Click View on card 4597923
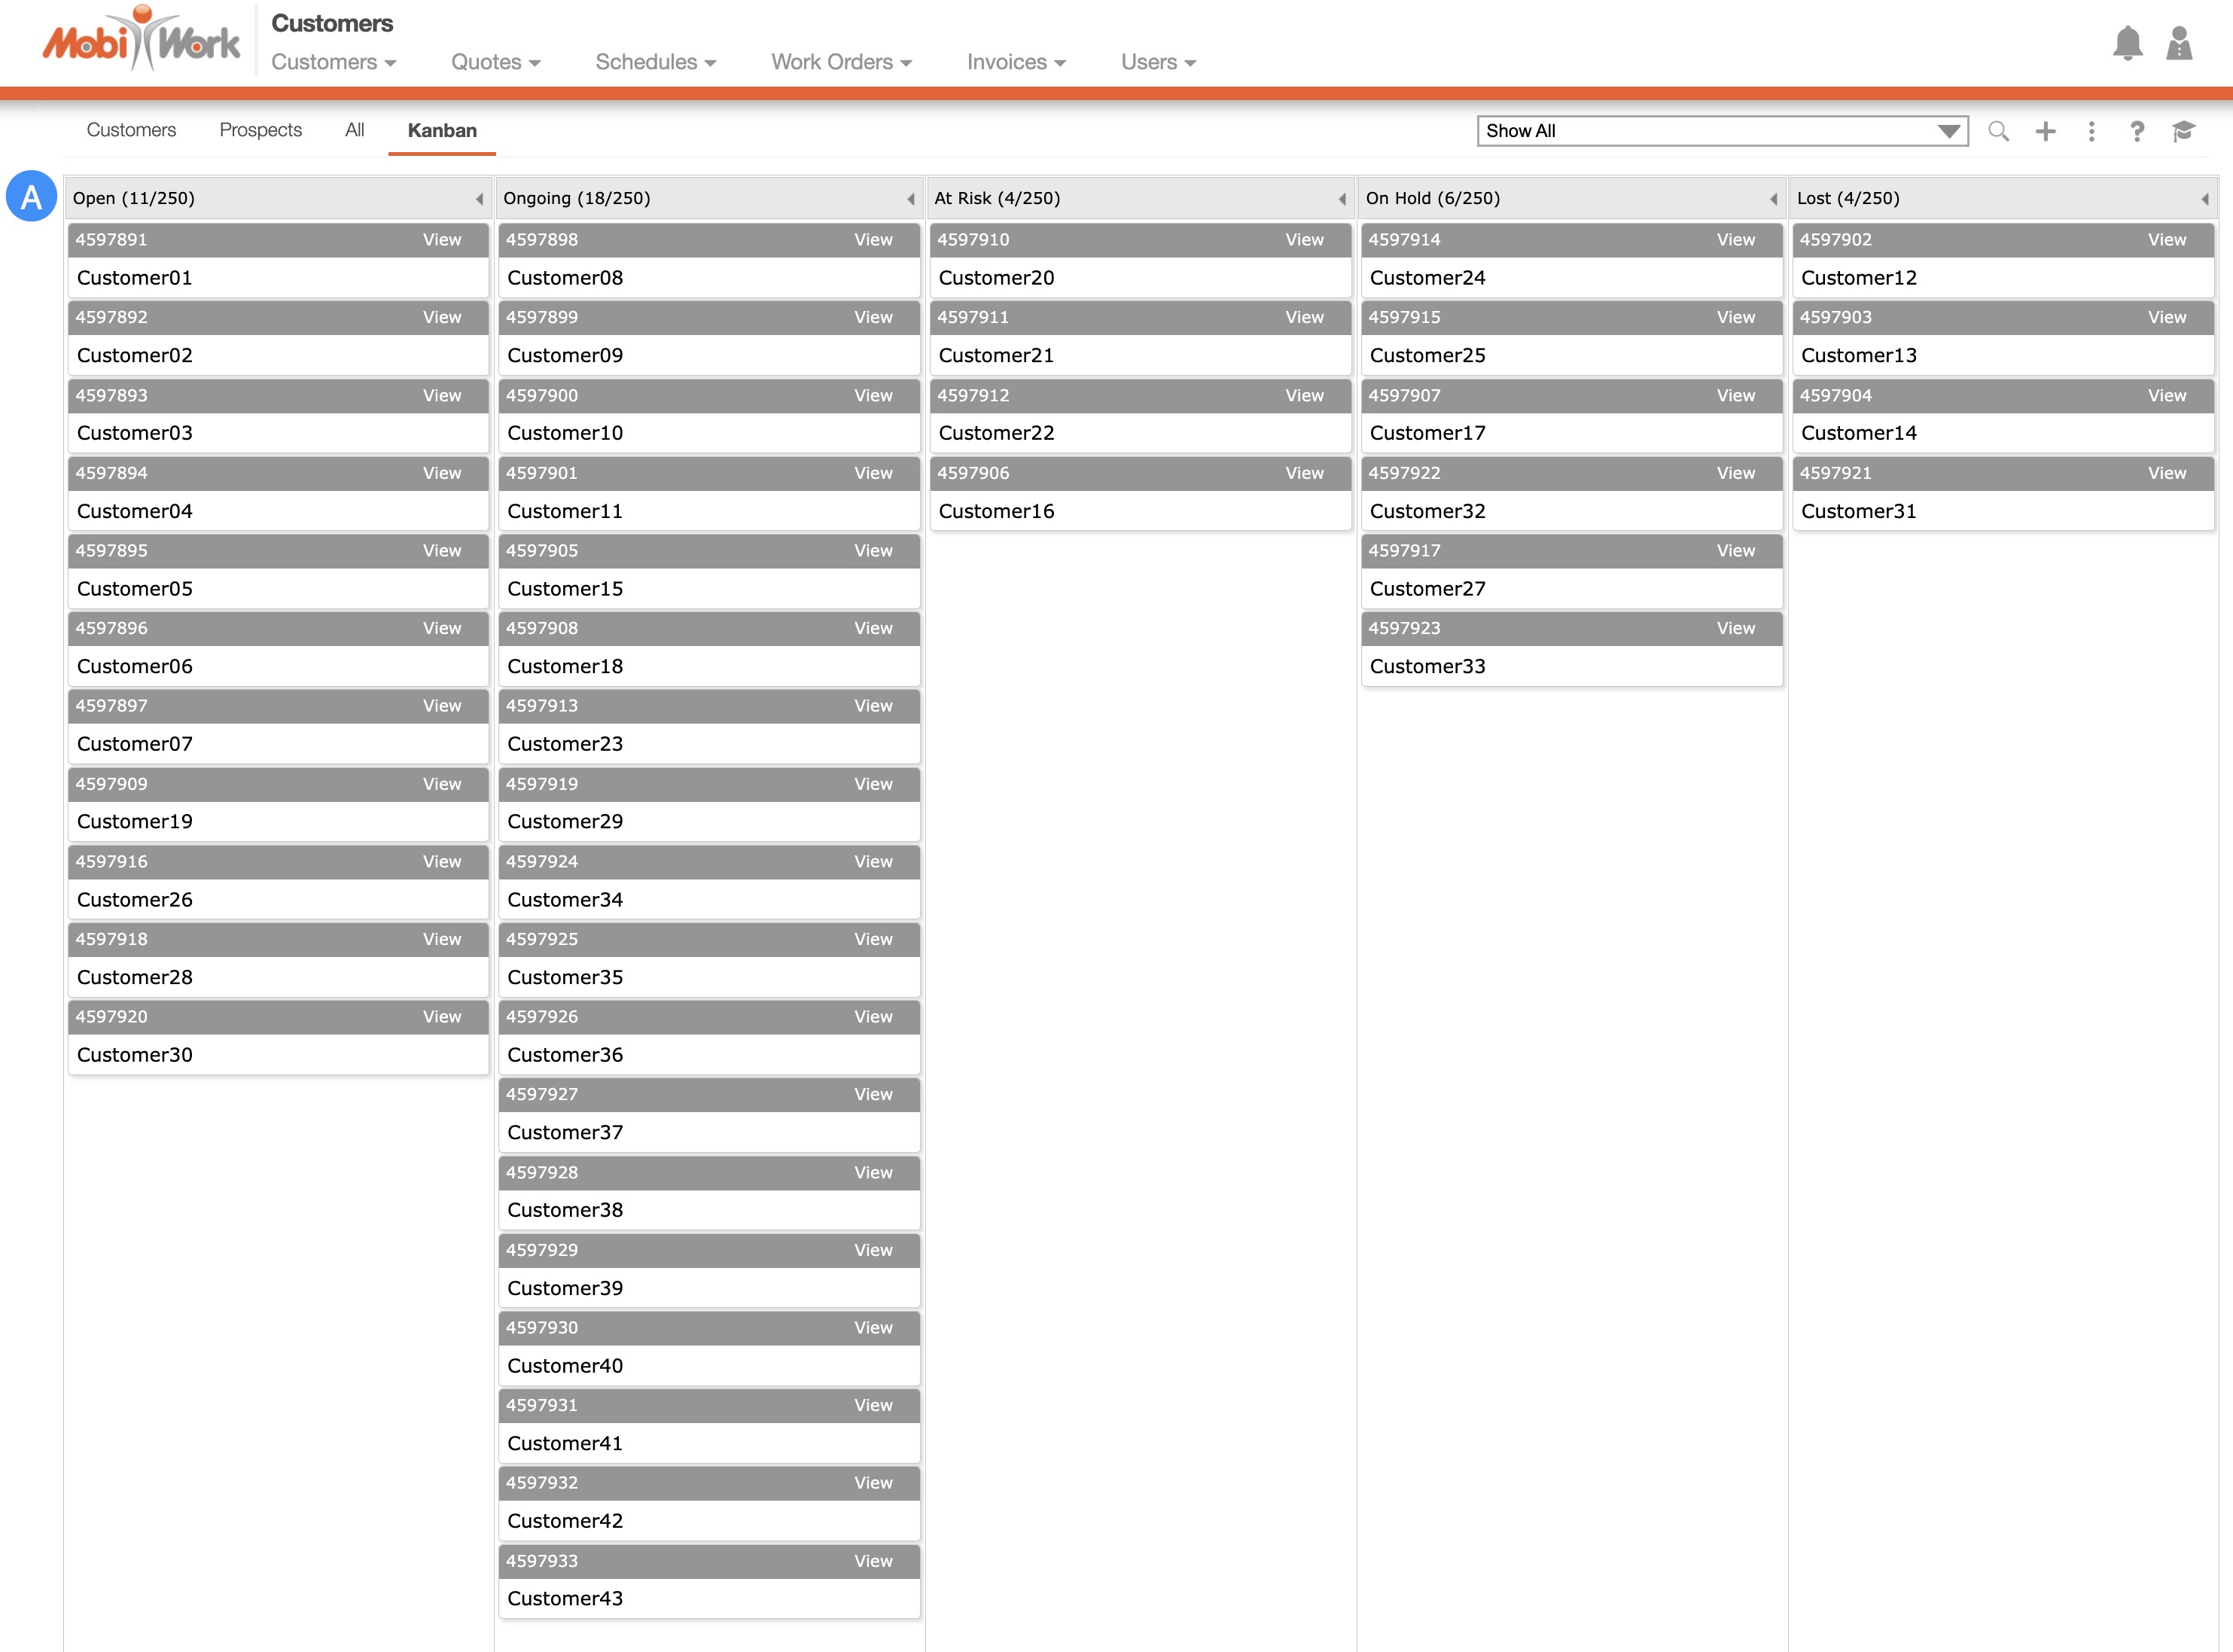The width and height of the screenshot is (2233, 1652). pyautogui.click(x=1735, y=628)
